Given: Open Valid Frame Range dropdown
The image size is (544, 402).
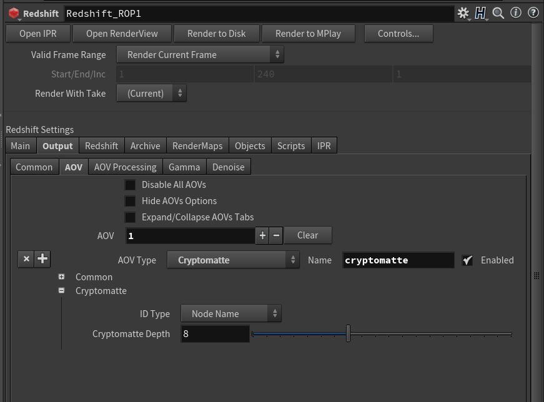Looking at the screenshot, I should 200,54.
